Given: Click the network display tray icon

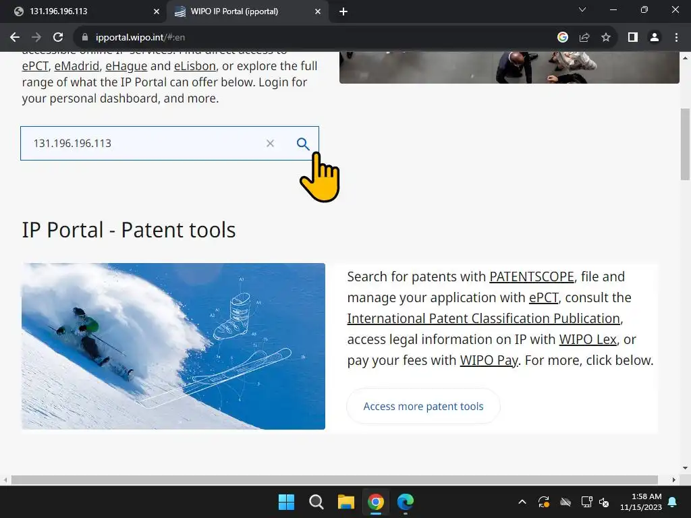Looking at the screenshot, I should (586, 502).
